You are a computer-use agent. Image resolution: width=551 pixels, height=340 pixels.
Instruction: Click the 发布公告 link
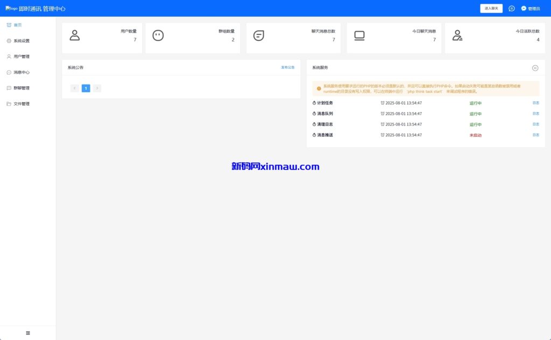(288, 67)
